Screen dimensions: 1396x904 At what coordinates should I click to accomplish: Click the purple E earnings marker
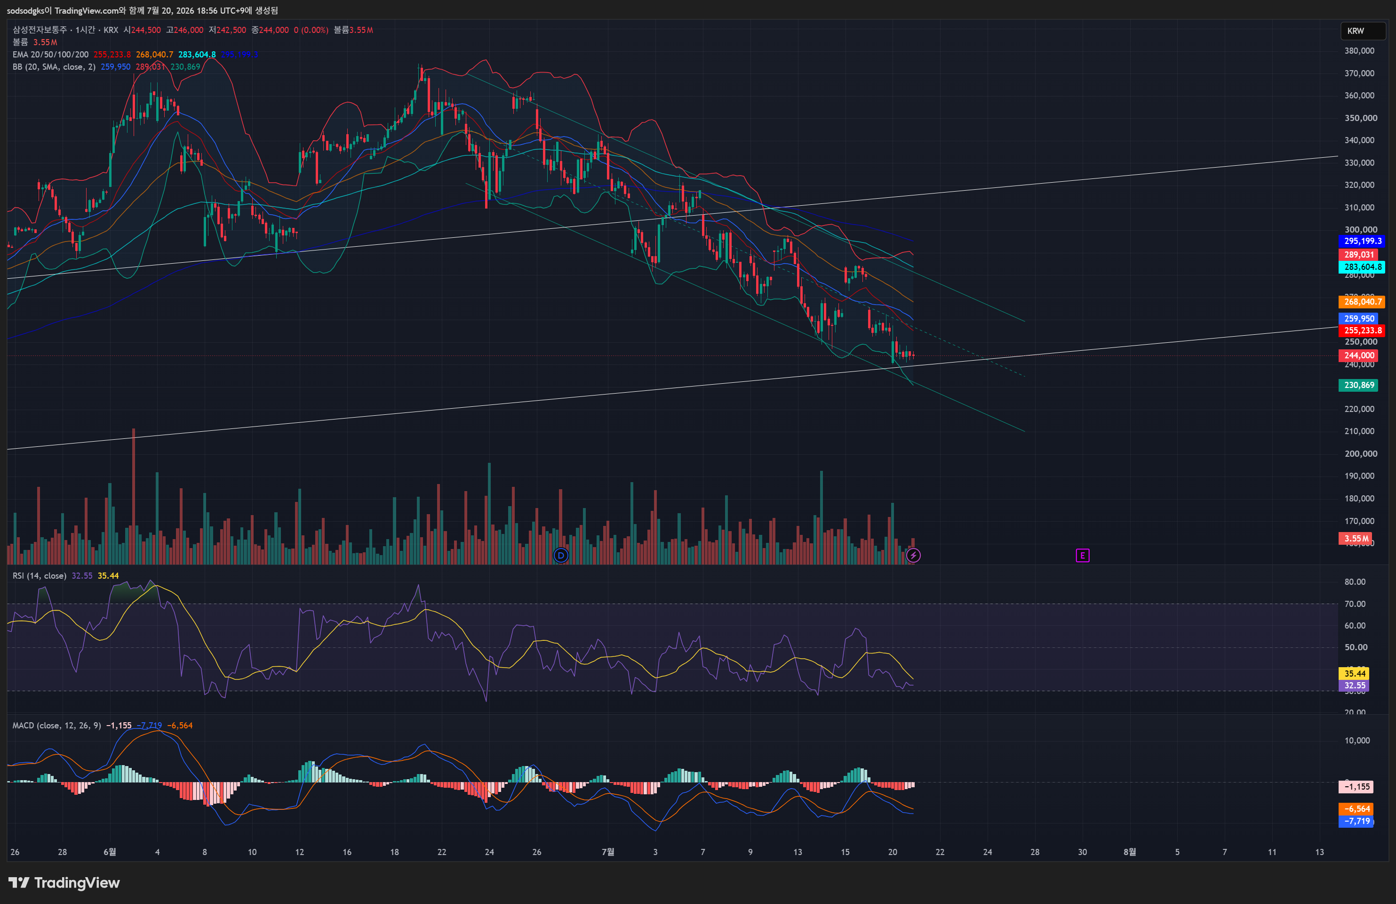pyautogui.click(x=1082, y=555)
